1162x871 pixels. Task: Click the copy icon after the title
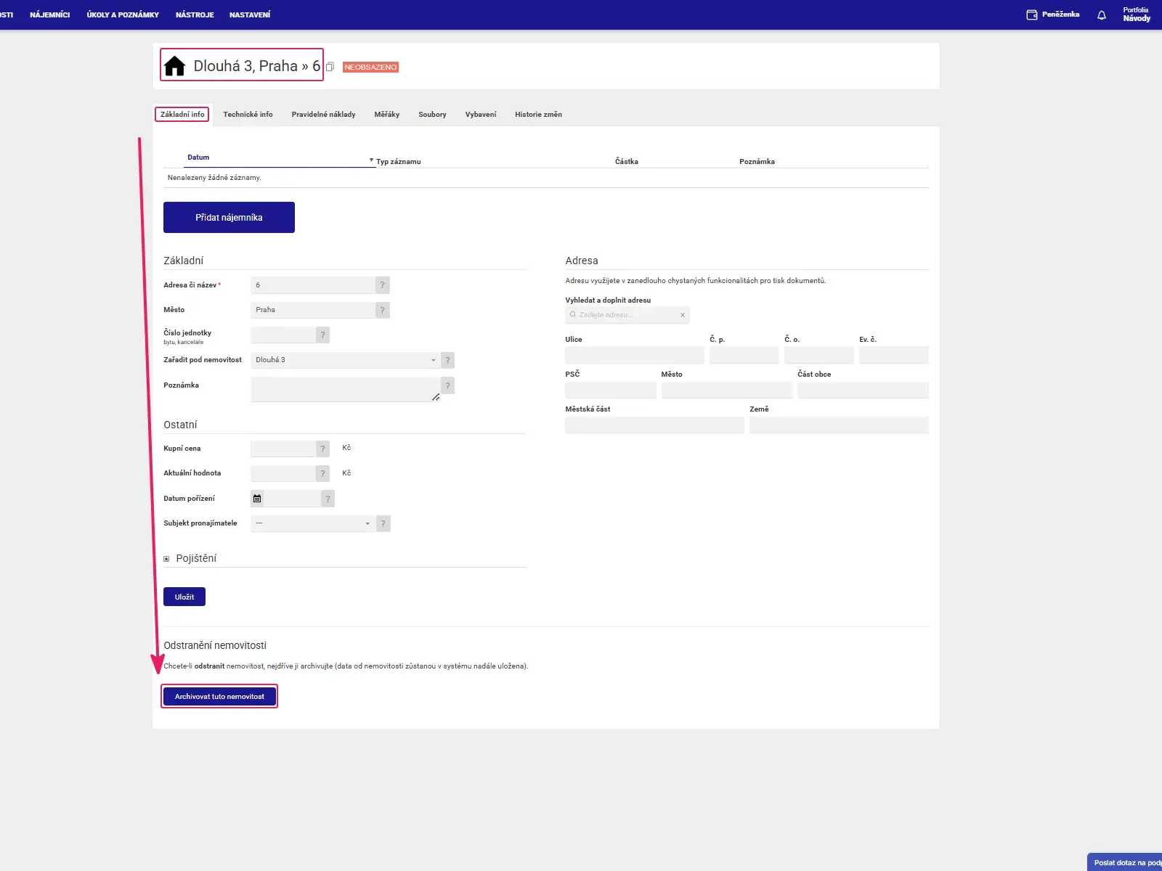330,67
